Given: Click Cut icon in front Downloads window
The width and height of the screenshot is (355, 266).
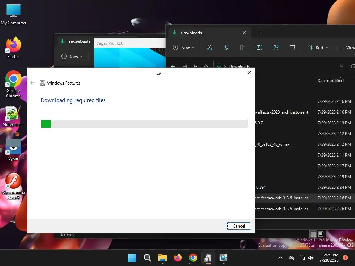Looking at the screenshot, I should pos(209,47).
